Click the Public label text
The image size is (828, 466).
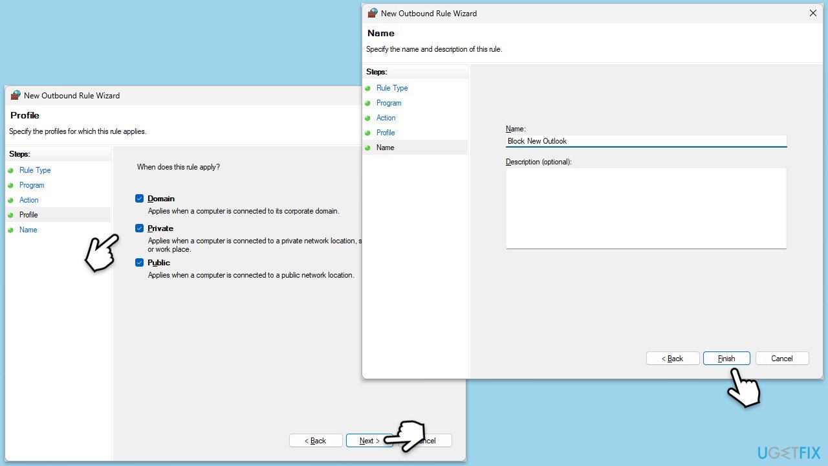[159, 263]
